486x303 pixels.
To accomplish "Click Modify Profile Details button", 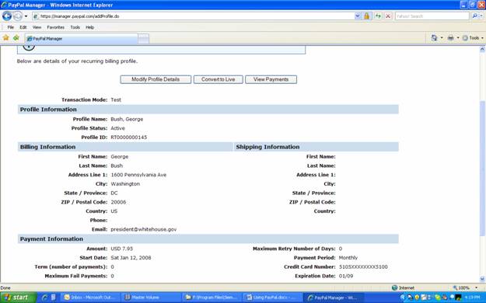I will coord(156,79).
